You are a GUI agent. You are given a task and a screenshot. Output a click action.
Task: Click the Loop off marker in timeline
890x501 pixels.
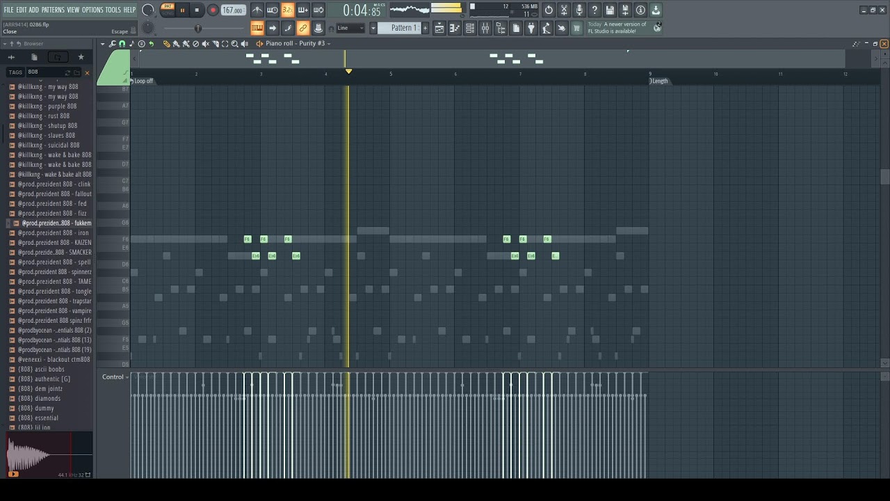(143, 81)
